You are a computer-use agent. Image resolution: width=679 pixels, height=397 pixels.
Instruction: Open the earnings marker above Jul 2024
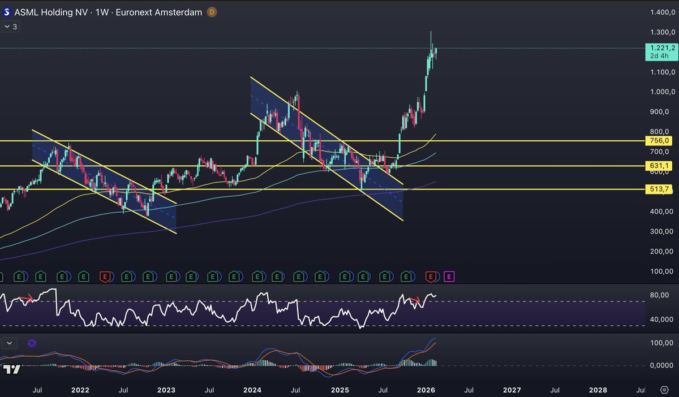pos(299,276)
